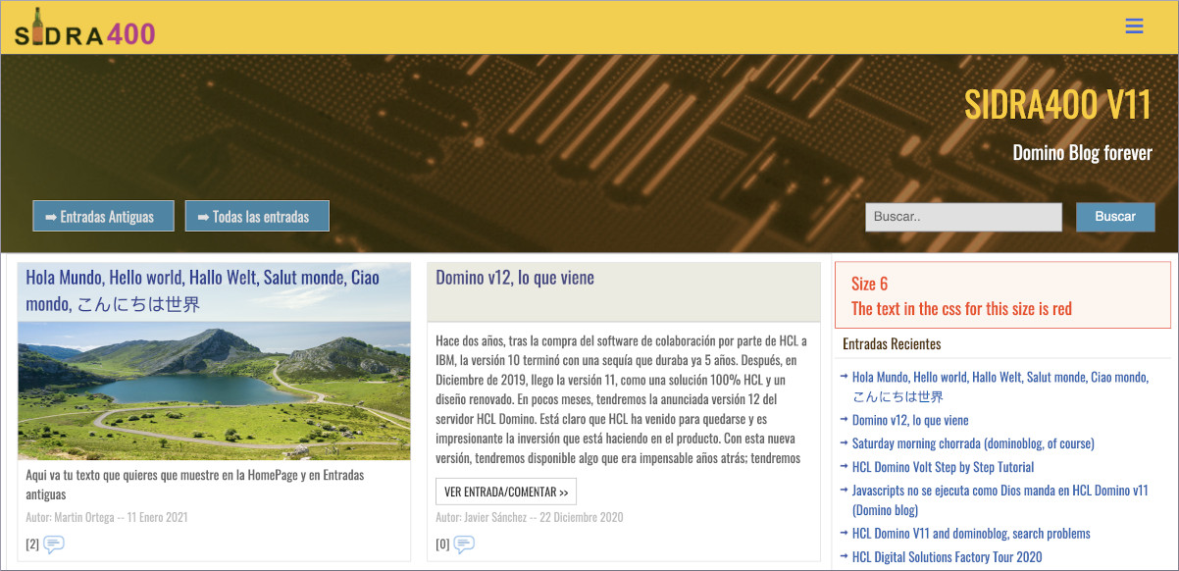The width and height of the screenshot is (1179, 571).
Task: Open the Hola Mundo post title
Action: 202,290
